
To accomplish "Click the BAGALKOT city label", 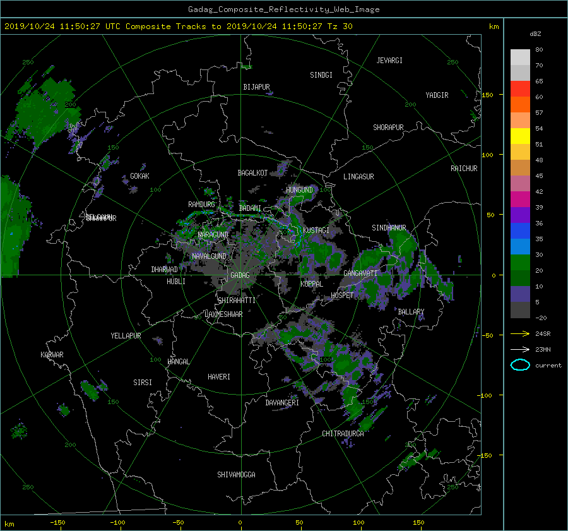I will tap(252, 173).
